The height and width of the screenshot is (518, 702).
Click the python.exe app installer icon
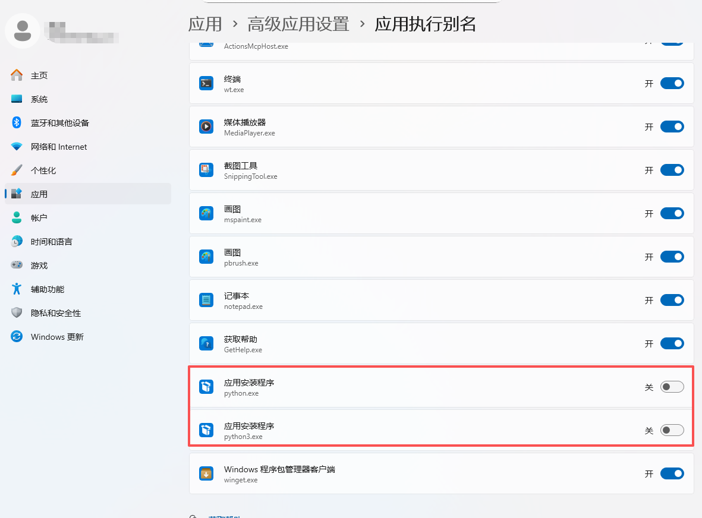(x=206, y=387)
